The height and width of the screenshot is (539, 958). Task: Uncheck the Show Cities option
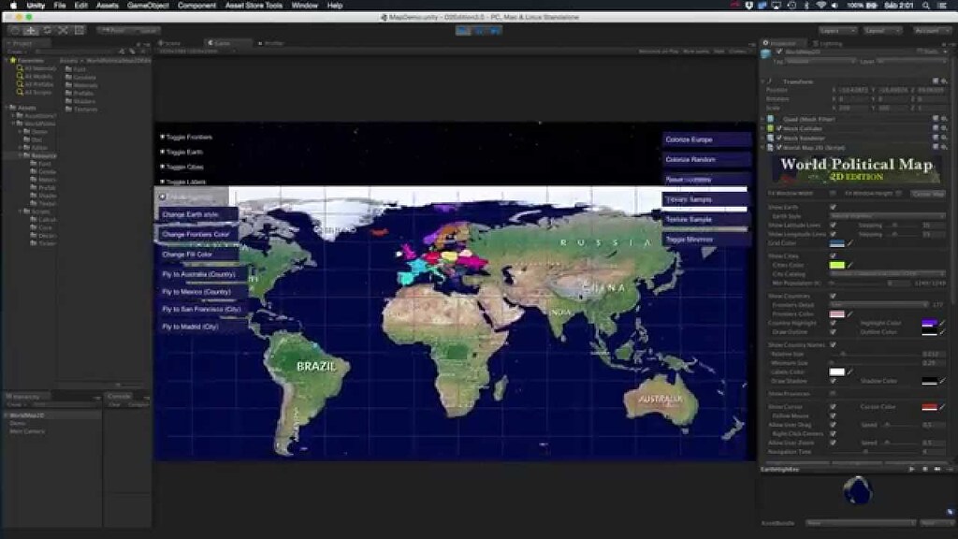(833, 255)
